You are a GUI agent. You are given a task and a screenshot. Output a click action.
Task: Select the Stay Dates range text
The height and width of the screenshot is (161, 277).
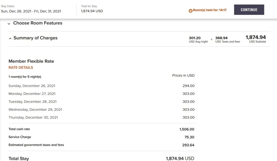click(x=31, y=11)
